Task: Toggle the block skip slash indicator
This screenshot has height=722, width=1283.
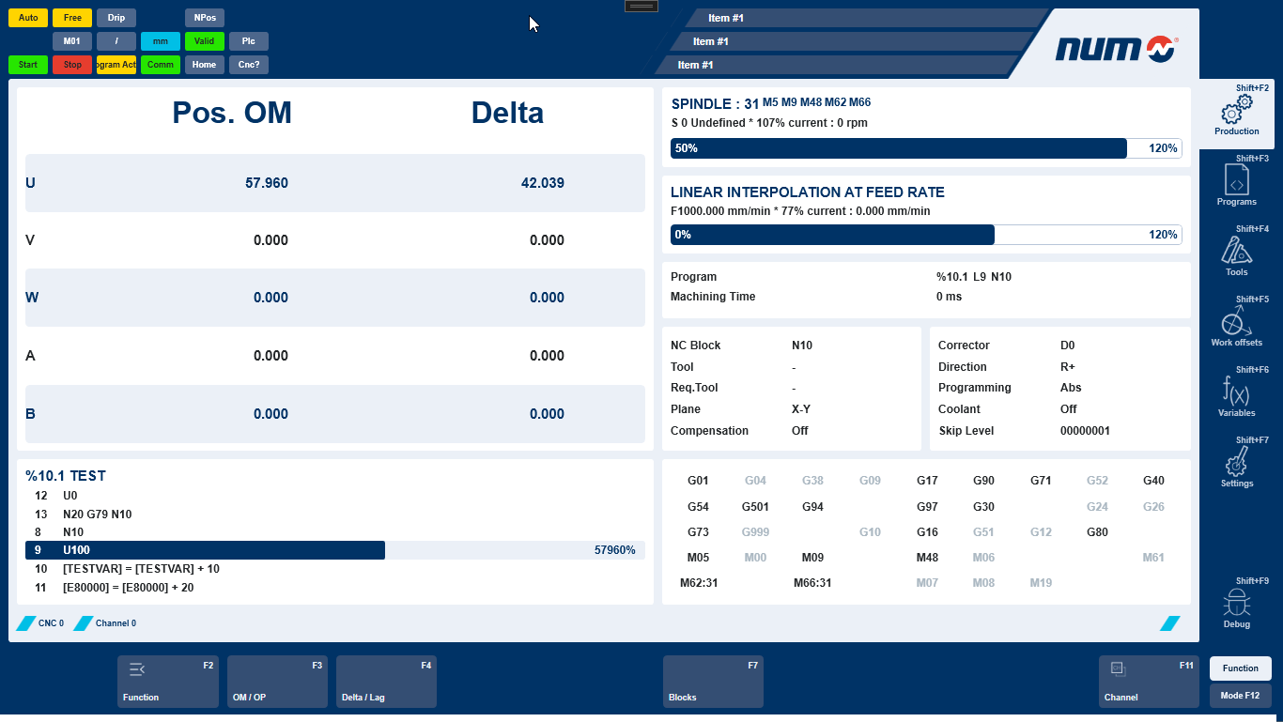Action: 116,41
